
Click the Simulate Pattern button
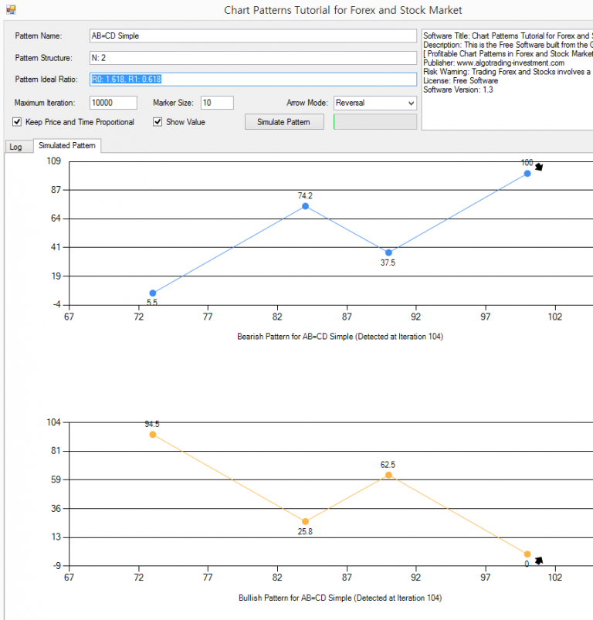click(284, 122)
